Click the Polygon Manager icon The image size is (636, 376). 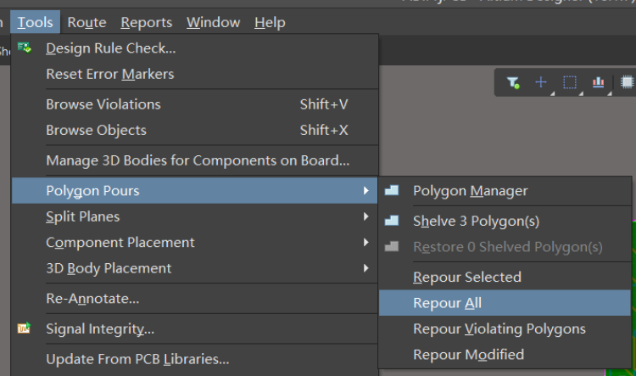[x=392, y=190]
